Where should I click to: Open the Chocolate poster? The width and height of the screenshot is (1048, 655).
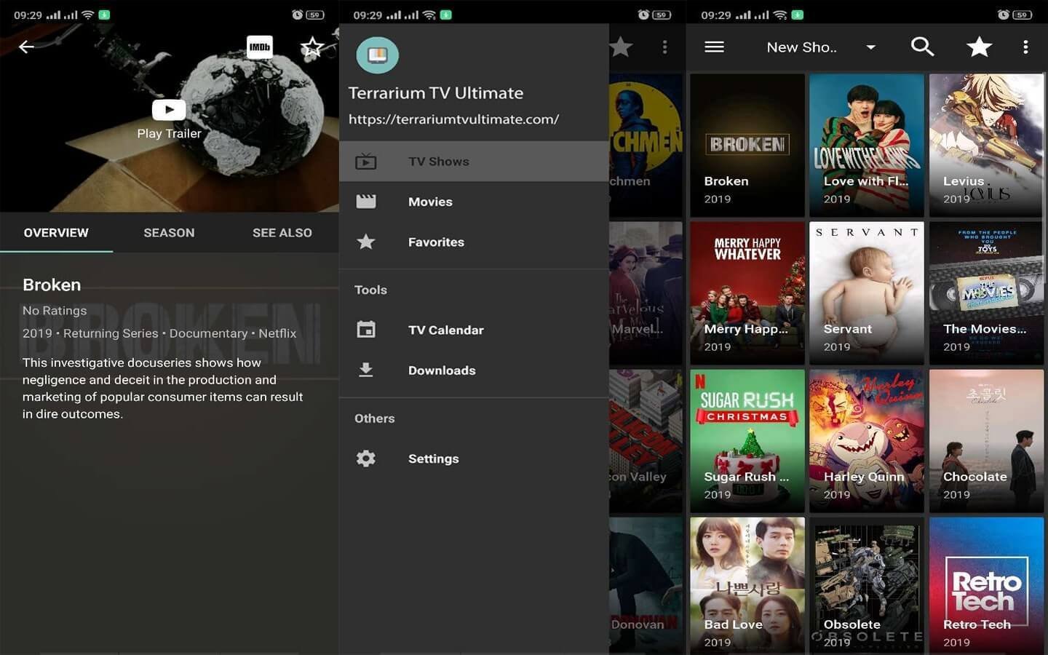point(986,441)
